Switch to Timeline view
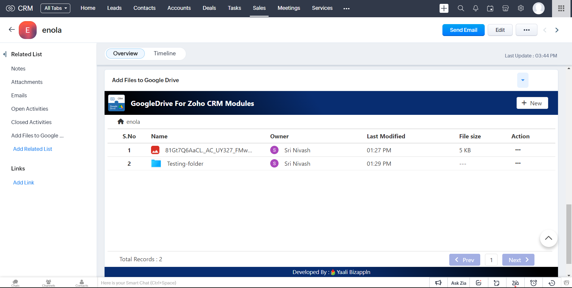 click(x=164, y=54)
